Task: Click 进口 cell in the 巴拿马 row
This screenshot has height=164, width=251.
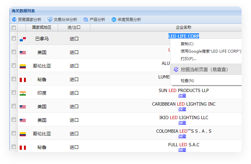Action: (74, 39)
